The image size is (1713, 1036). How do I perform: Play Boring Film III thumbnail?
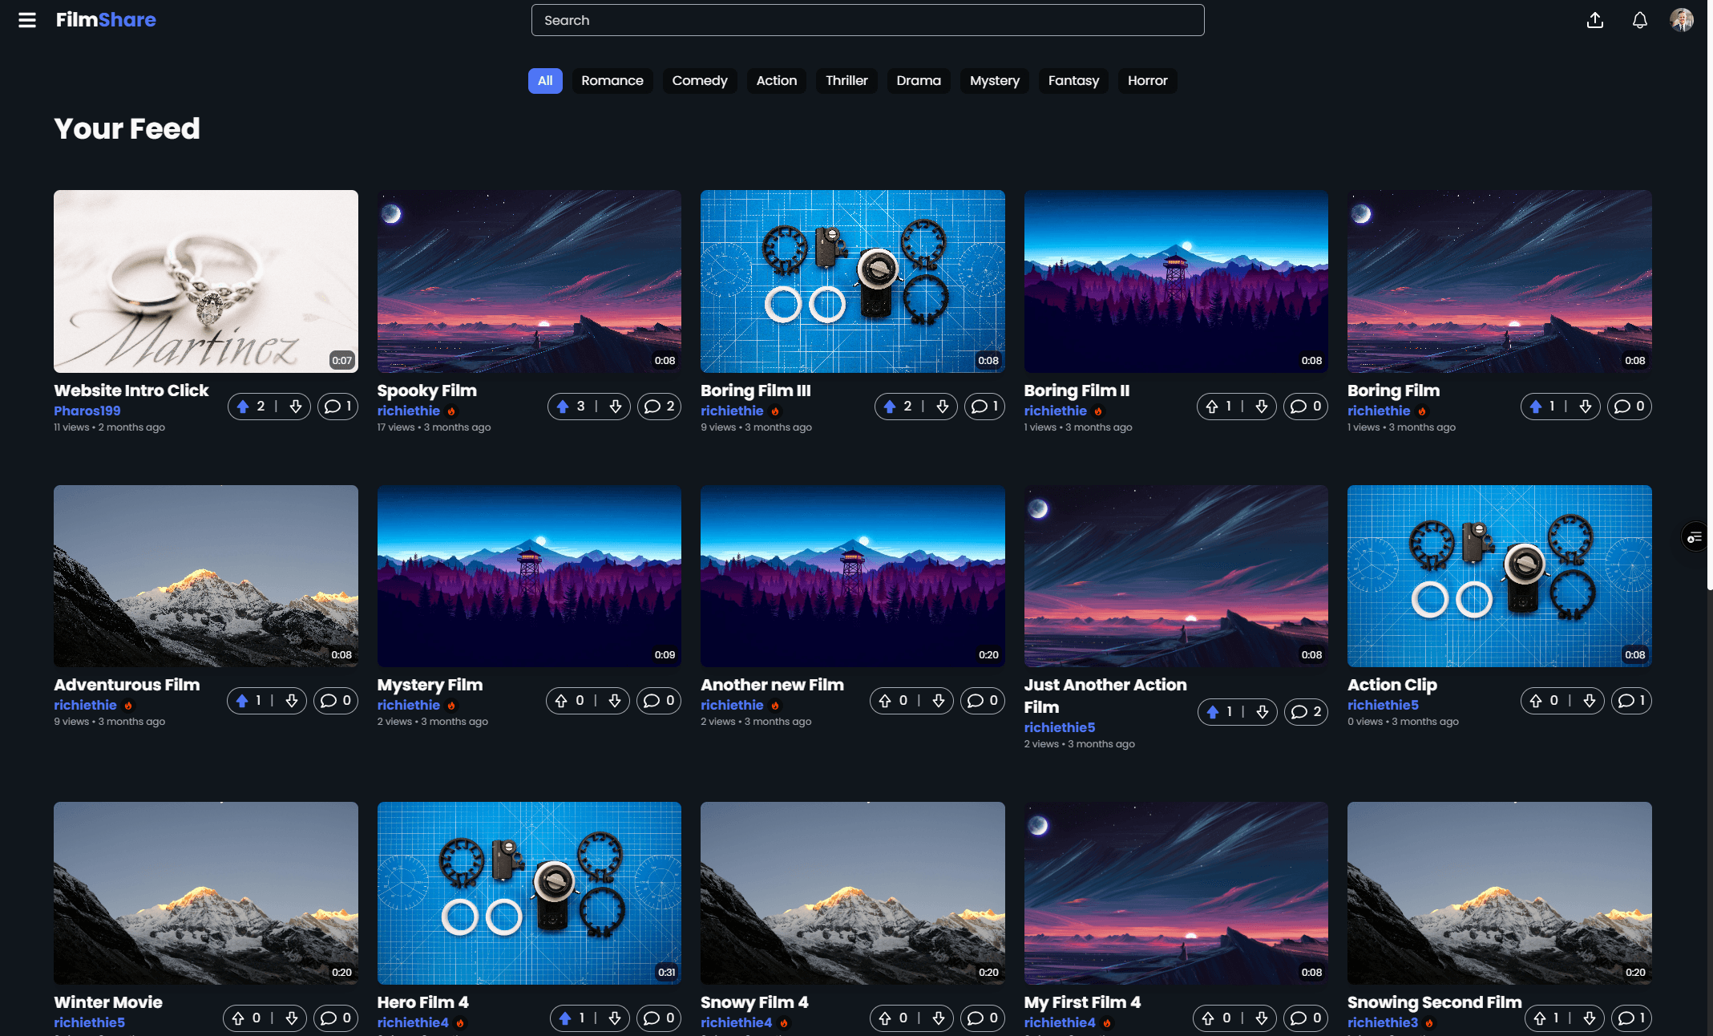(853, 281)
